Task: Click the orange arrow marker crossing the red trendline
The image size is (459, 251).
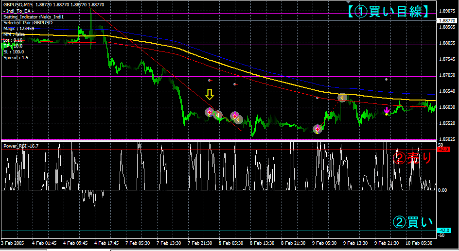Action: 218,116
